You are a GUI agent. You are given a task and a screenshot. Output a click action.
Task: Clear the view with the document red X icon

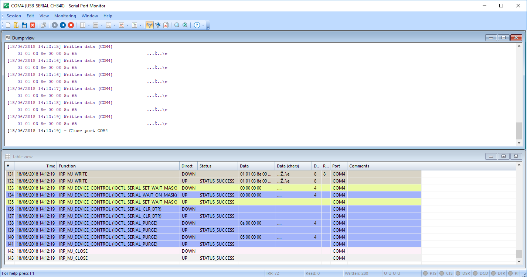[166, 25]
